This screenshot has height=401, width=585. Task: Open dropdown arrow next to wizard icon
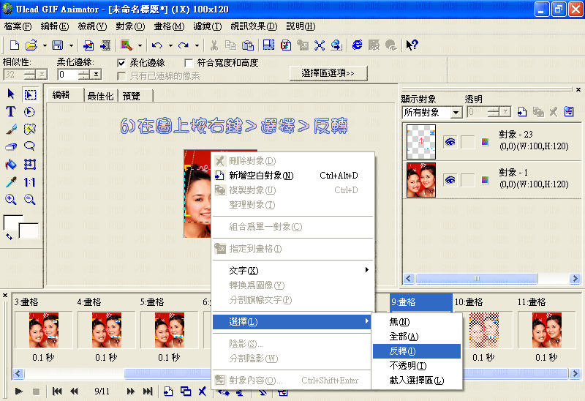140,45
